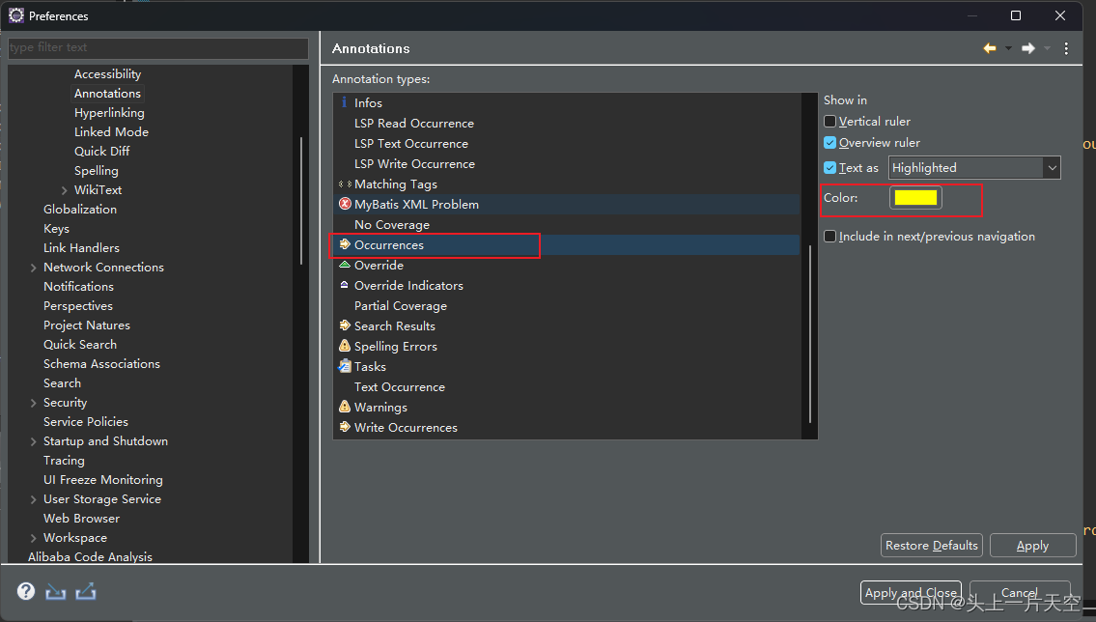Click the import preferences icon
1096x622 pixels.
click(55, 592)
